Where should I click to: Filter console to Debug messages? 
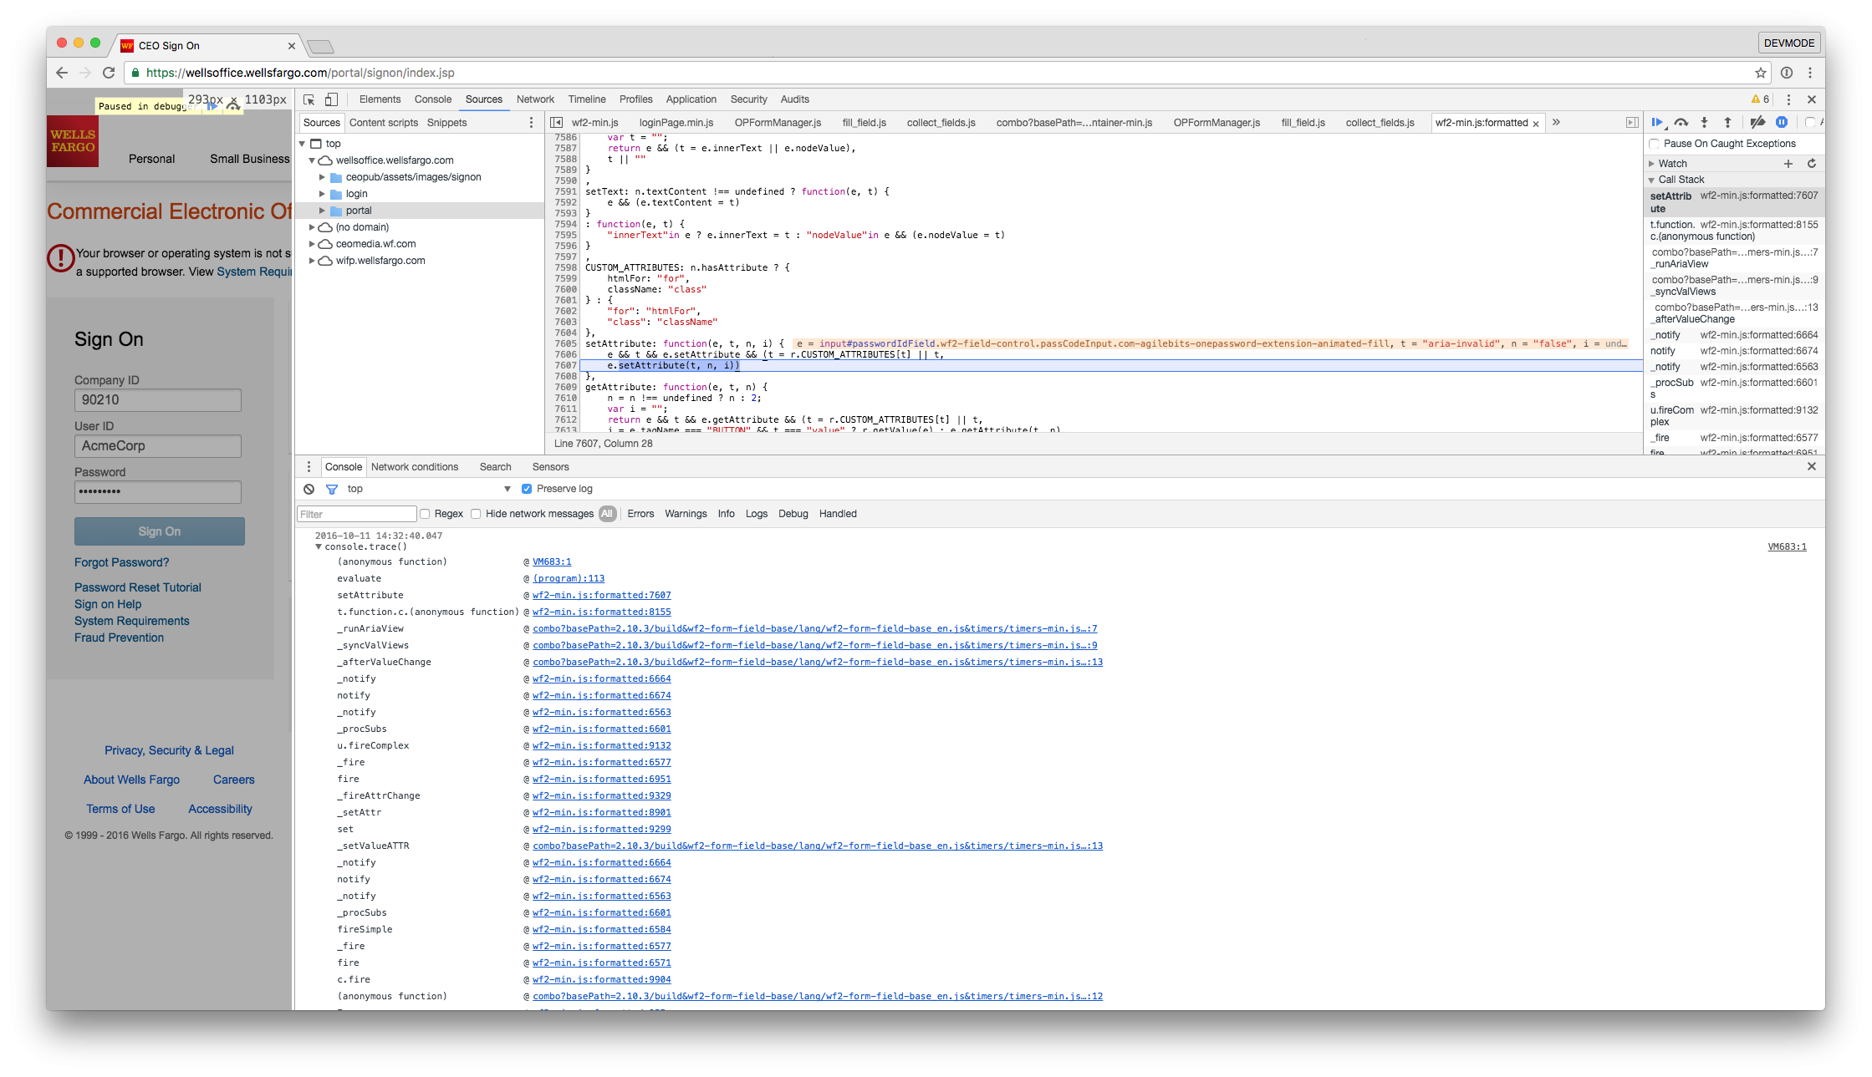[793, 515]
